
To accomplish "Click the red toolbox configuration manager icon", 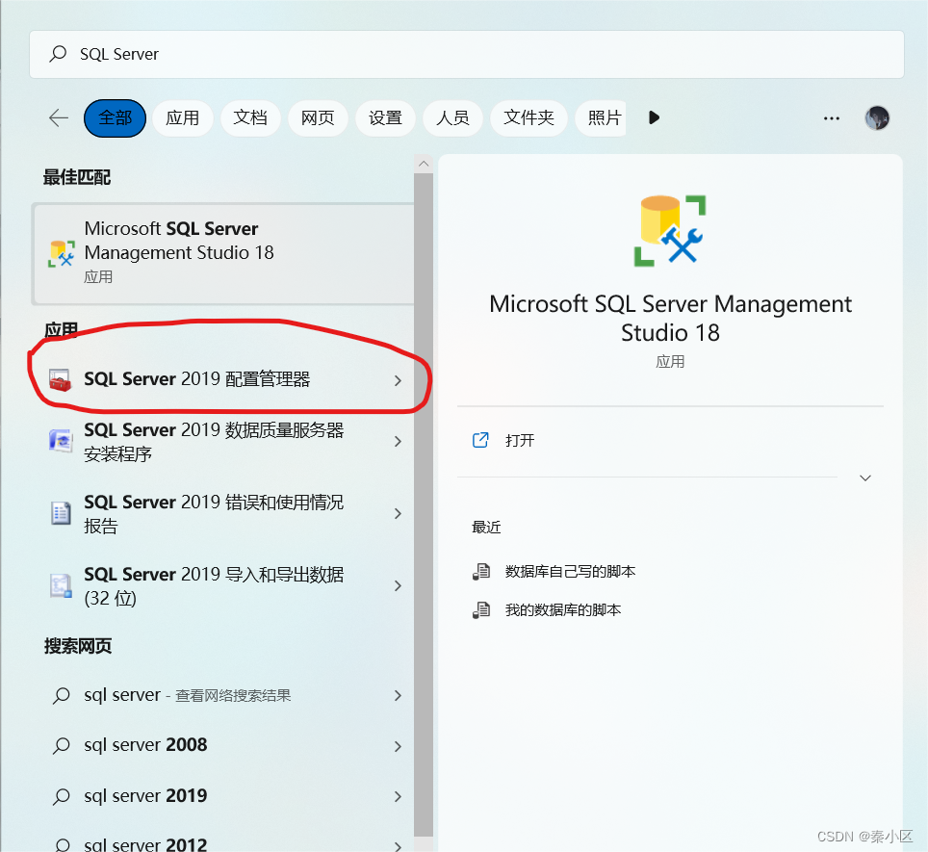I will pos(61,380).
